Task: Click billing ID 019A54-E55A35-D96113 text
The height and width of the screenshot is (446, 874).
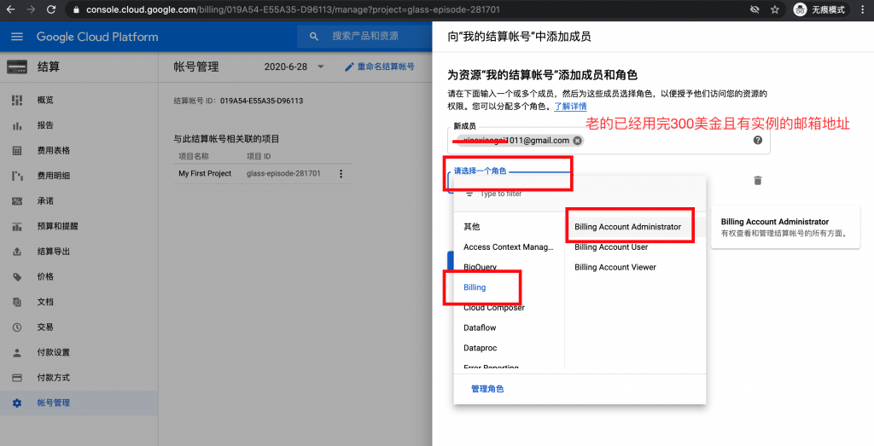Action: [x=261, y=101]
